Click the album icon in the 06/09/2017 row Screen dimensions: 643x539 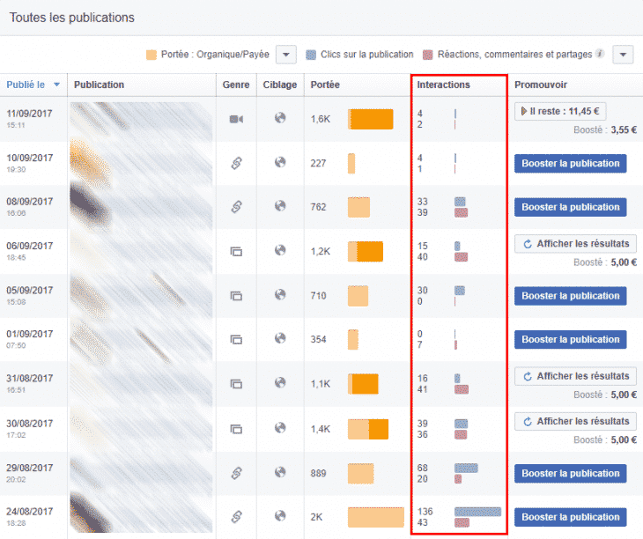click(235, 251)
